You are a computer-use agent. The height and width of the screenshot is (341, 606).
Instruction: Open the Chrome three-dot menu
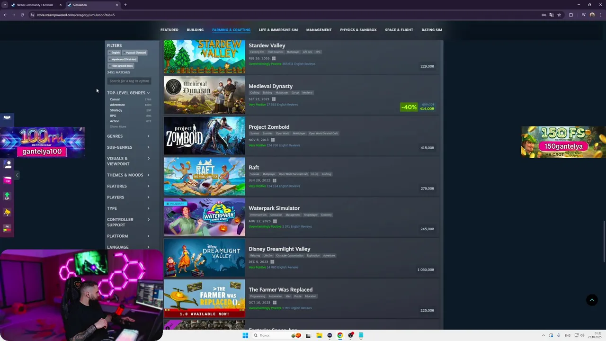pyautogui.click(x=600, y=15)
